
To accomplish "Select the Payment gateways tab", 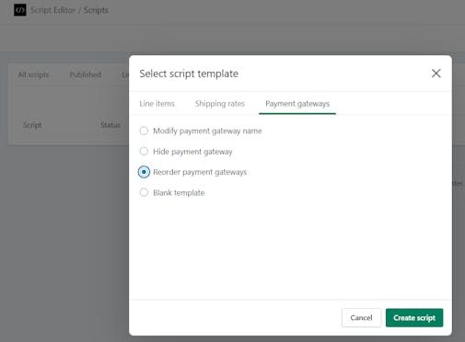I will [297, 104].
